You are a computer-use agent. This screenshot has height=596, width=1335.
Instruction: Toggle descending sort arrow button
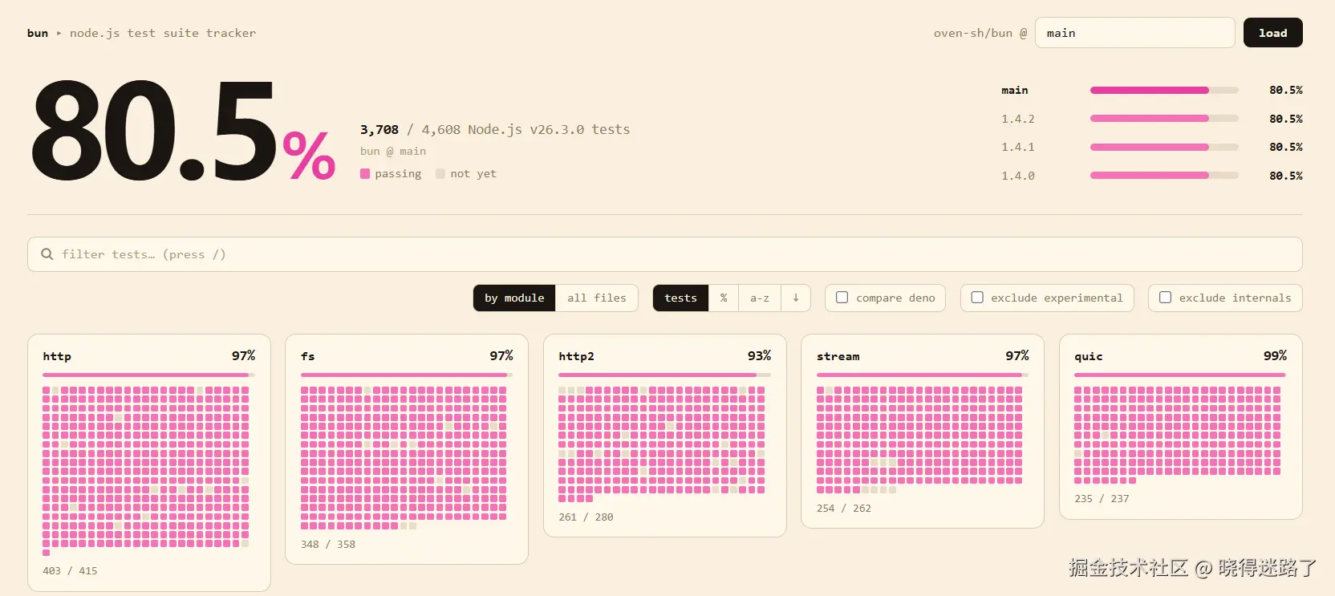796,298
